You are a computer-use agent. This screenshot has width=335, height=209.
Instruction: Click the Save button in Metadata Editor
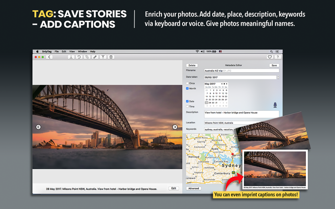point(274,65)
